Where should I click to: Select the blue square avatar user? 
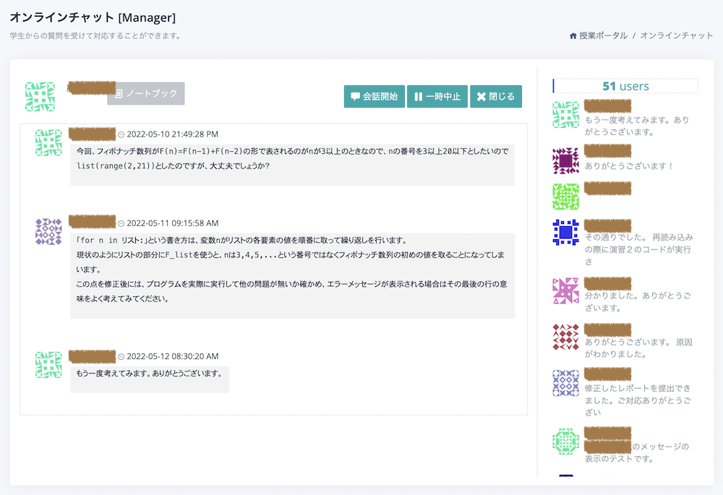point(565,233)
